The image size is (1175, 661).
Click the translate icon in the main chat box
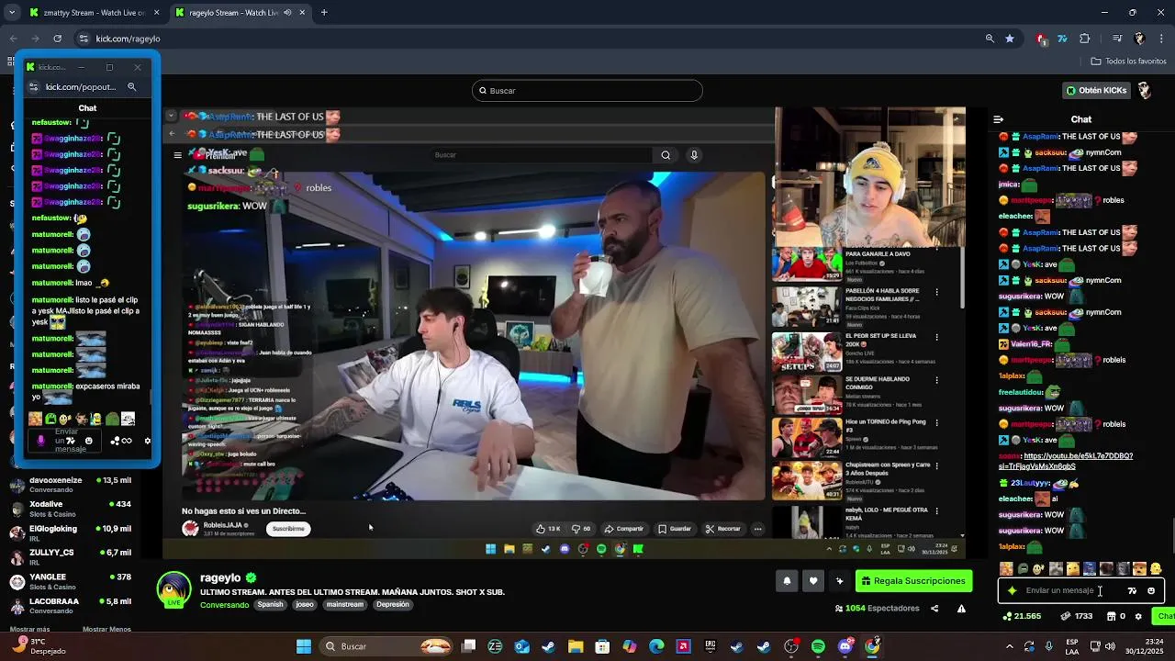(x=1132, y=591)
